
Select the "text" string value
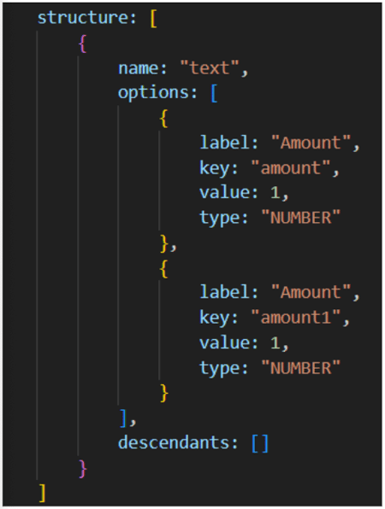210,67
